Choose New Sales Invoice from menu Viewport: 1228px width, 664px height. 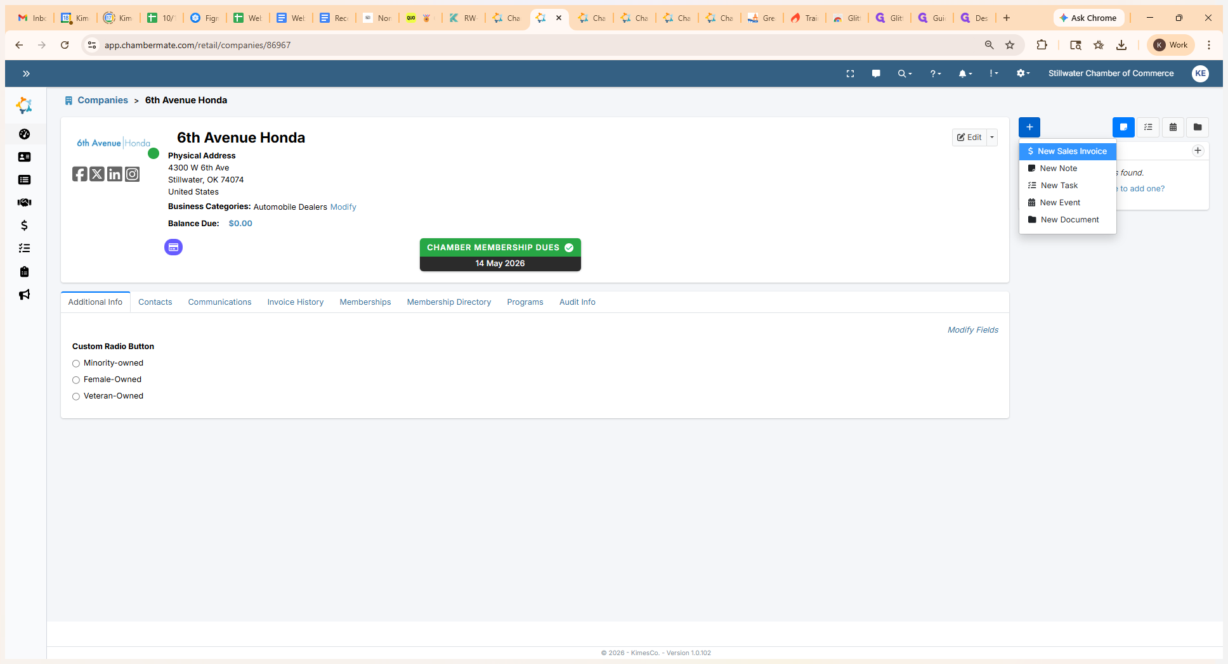click(x=1071, y=151)
